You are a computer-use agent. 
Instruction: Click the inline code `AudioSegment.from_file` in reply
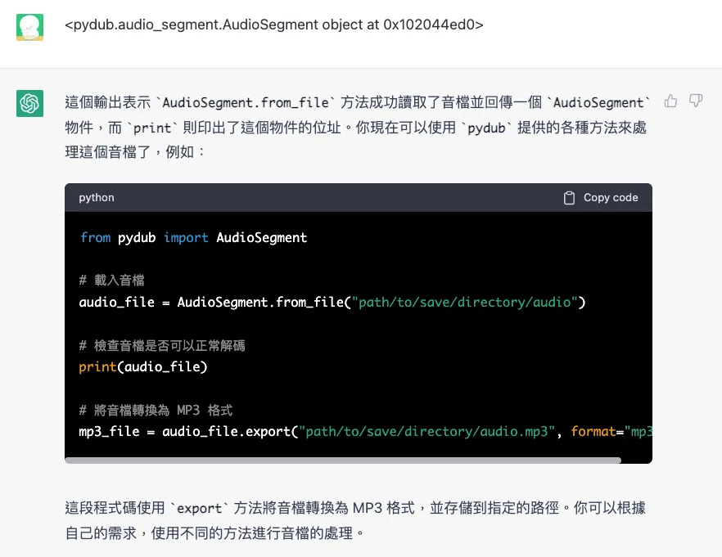(x=246, y=102)
